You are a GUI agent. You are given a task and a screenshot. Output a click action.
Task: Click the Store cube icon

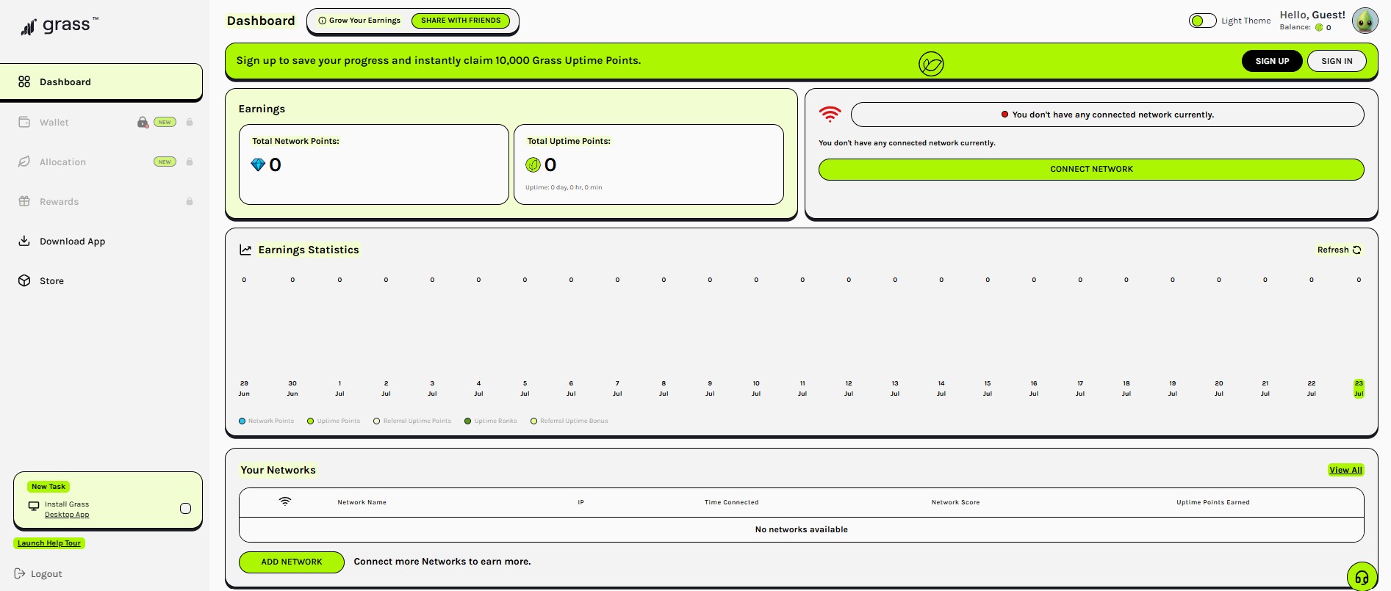click(x=24, y=280)
